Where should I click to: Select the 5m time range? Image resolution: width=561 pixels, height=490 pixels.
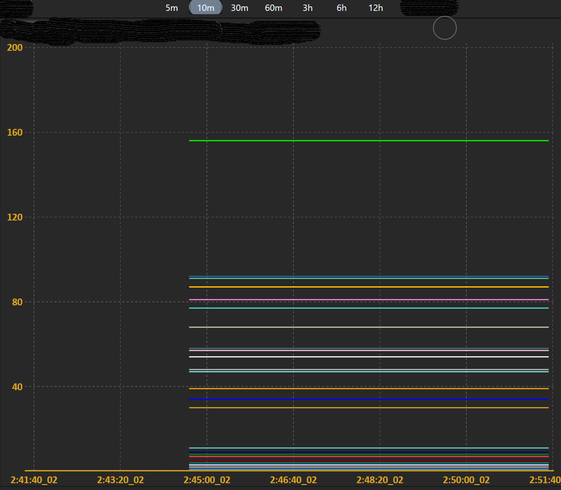tap(171, 8)
